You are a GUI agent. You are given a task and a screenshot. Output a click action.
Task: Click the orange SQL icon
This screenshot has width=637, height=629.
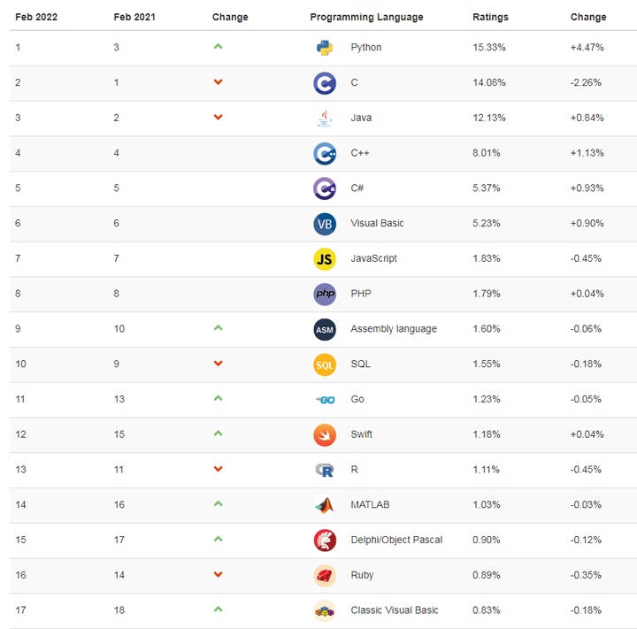(325, 364)
